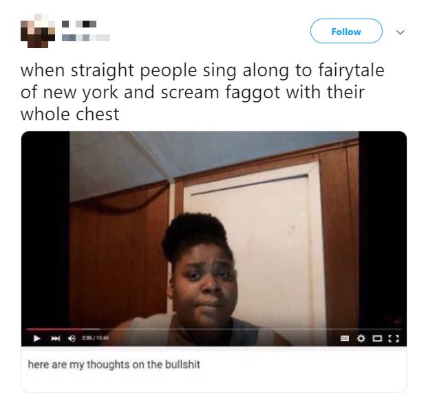The height and width of the screenshot is (398, 426).
Task: Open the blurred profile avatar
Action: point(38,31)
